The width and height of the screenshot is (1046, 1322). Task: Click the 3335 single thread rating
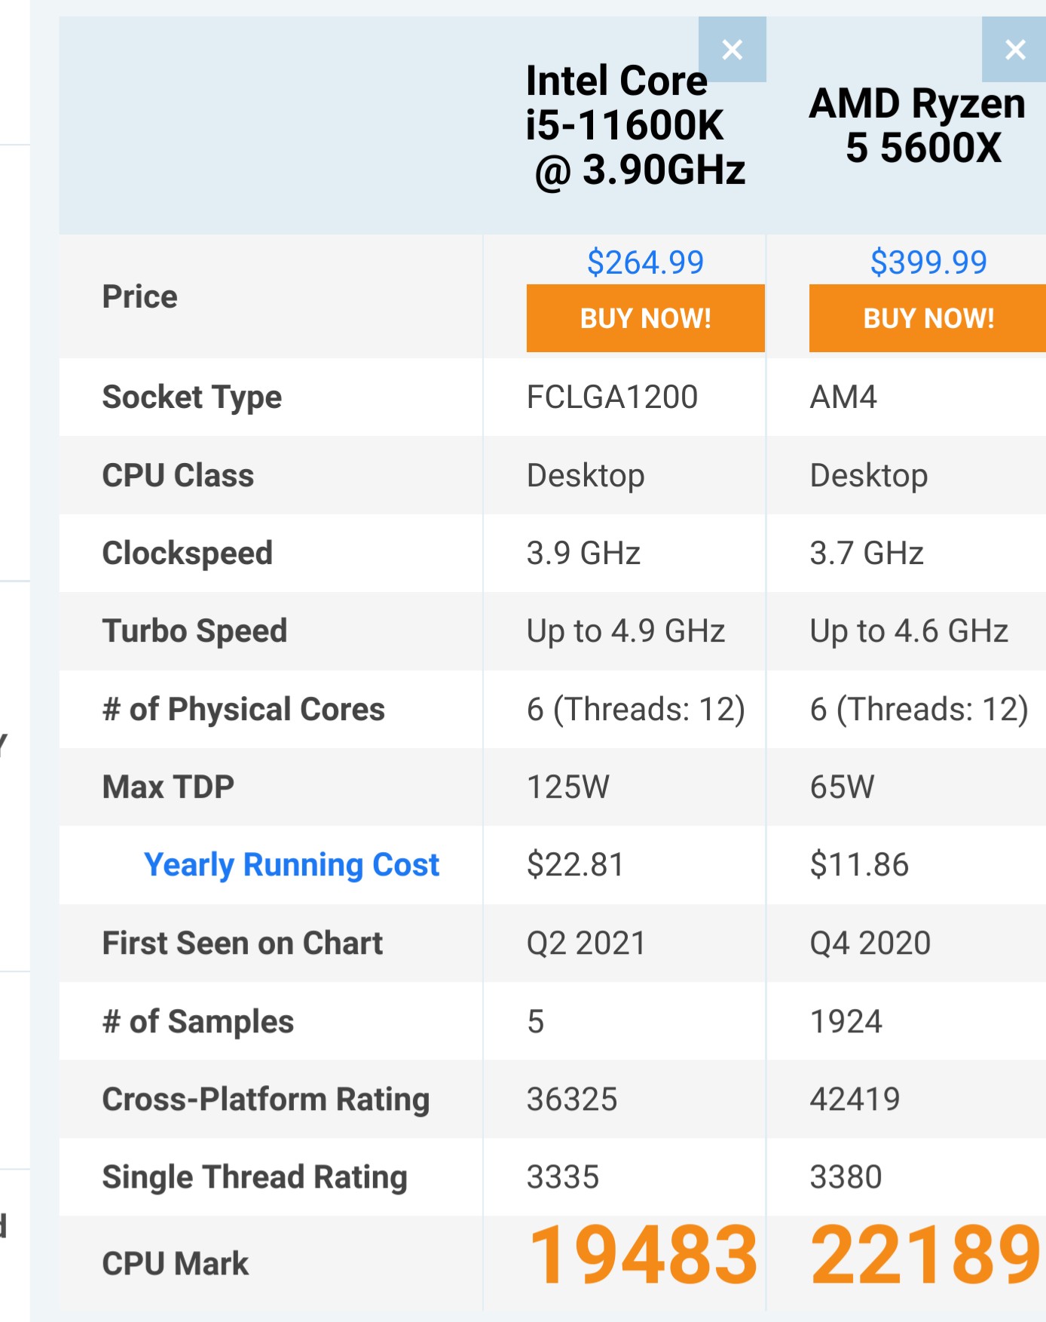pos(562,1177)
